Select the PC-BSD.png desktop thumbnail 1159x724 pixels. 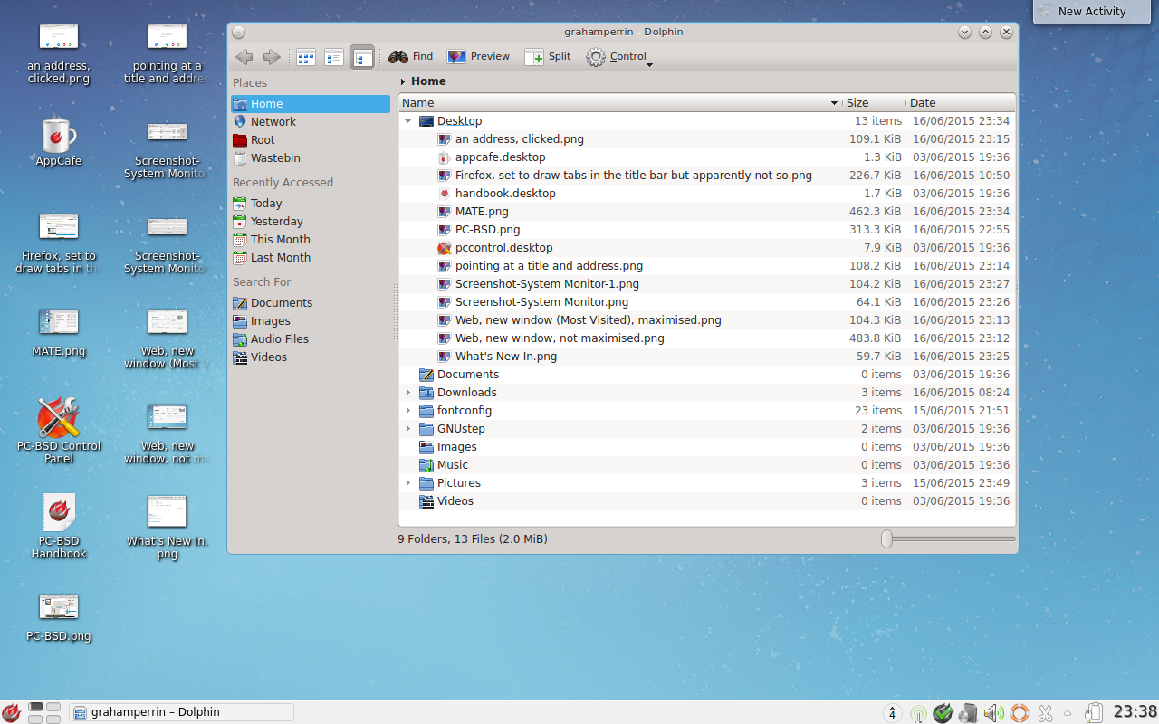click(x=59, y=617)
